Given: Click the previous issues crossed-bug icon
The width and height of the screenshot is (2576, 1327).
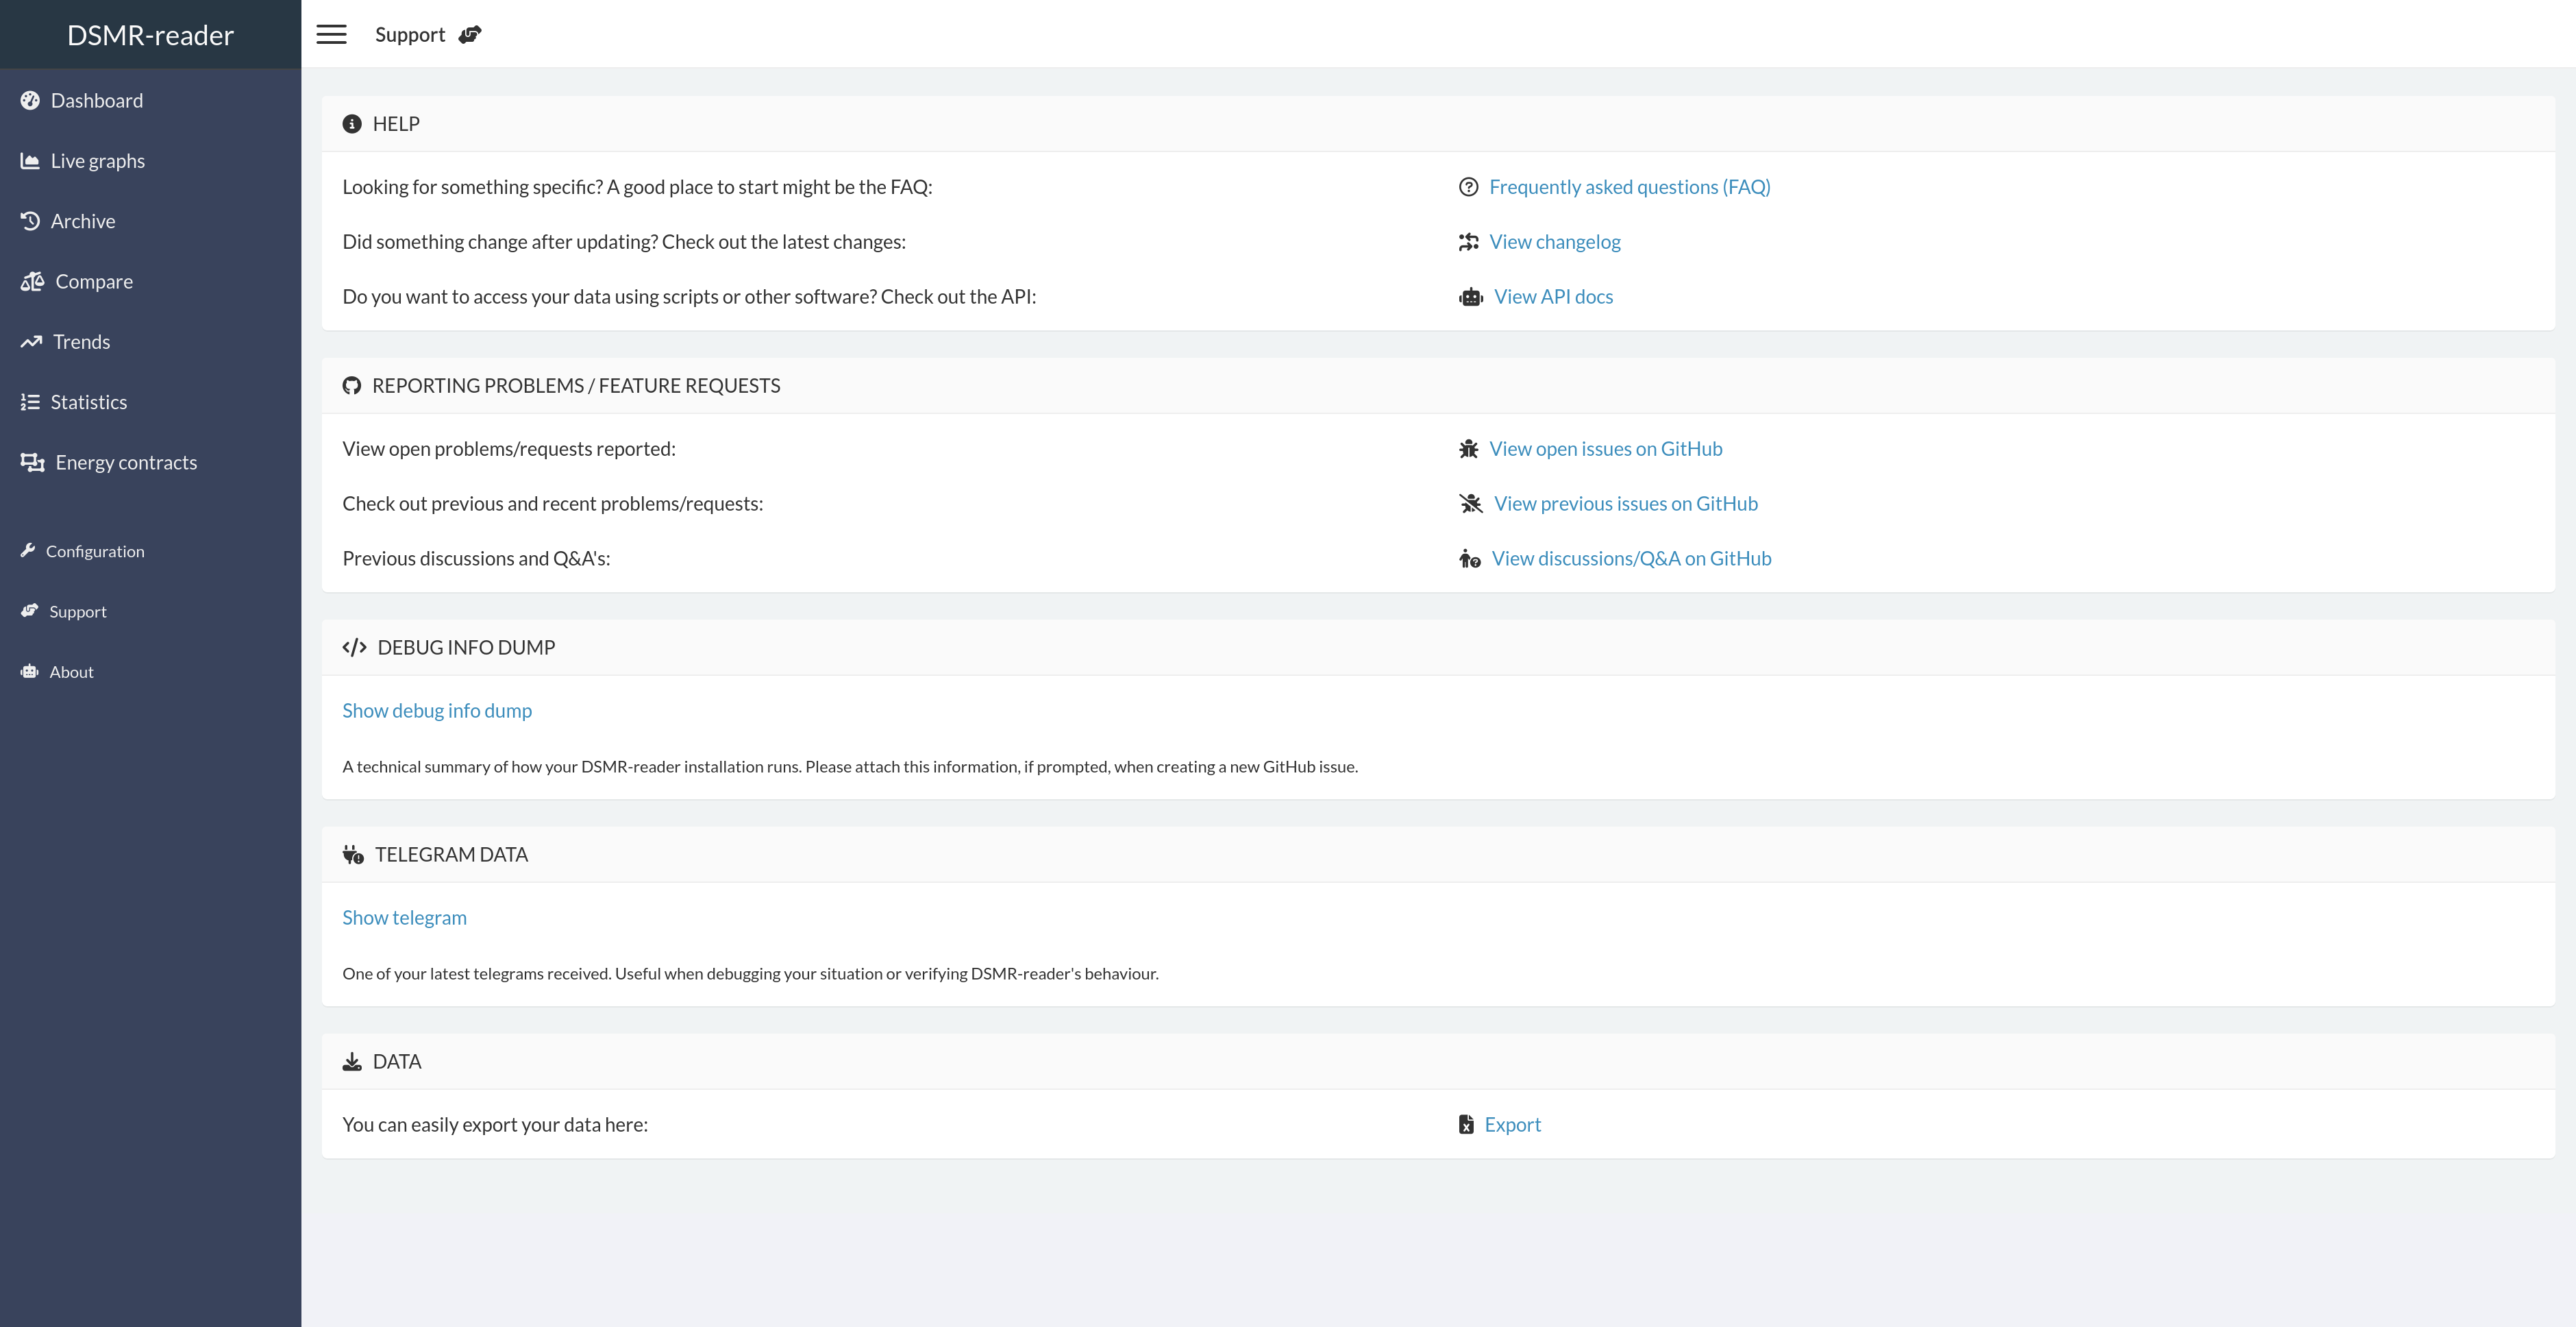Looking at the screenshot, I should point(1471,503).
